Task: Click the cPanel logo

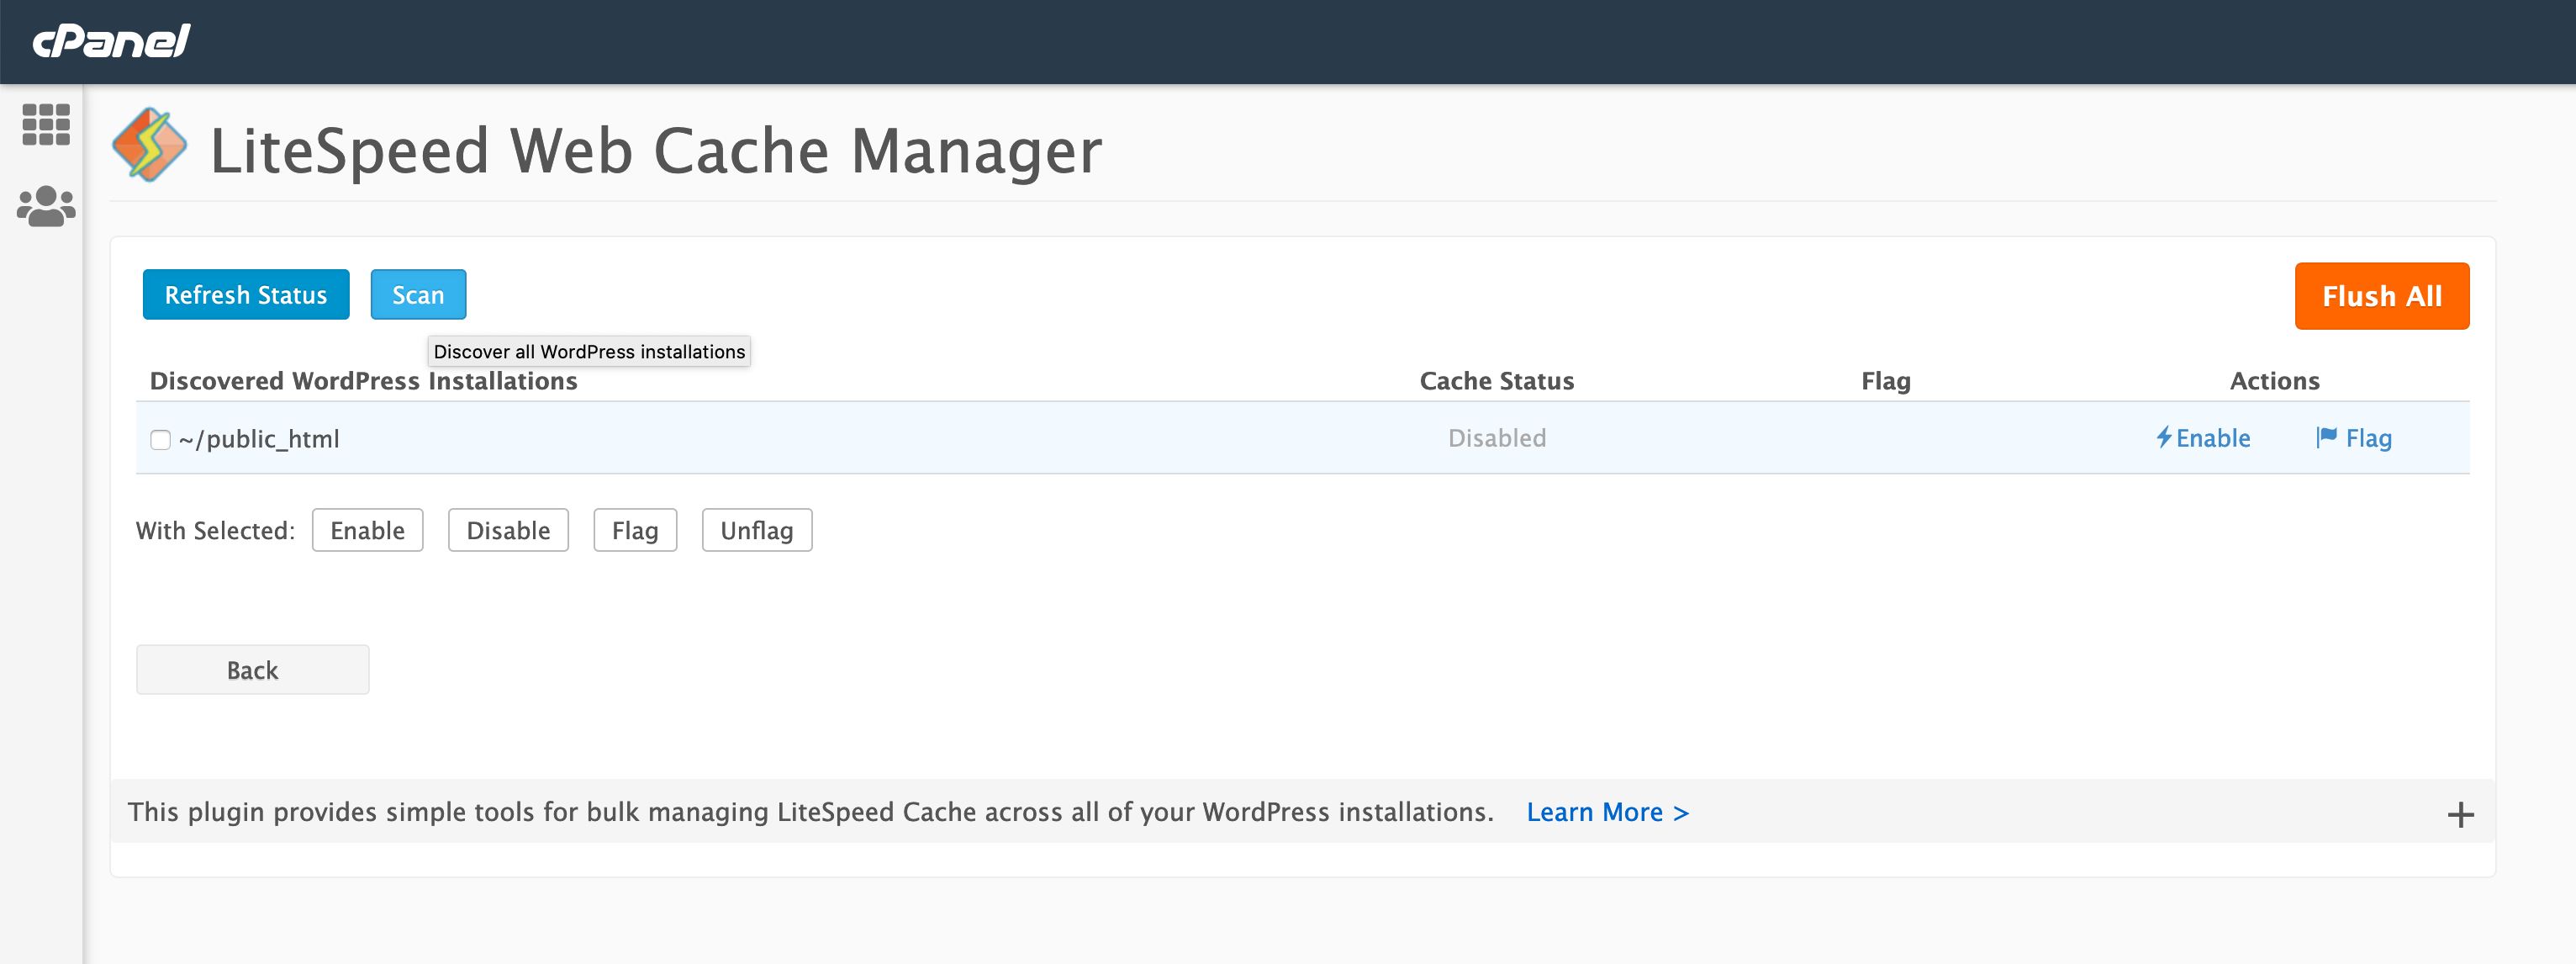Action: pyautogui.click(x=111, y=41)
